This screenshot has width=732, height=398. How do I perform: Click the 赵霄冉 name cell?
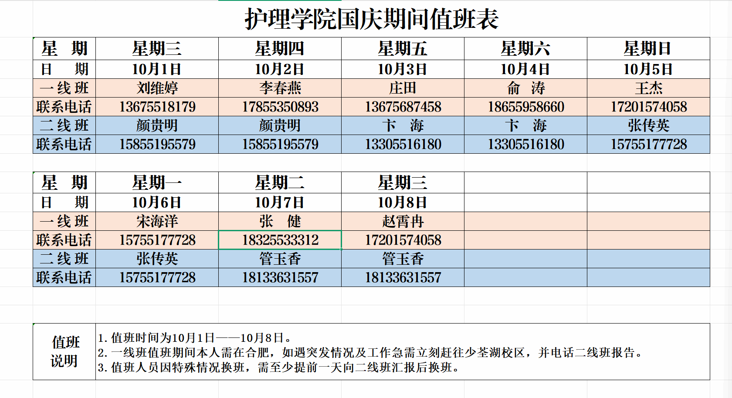pyautogui.click(x=403, y=221)
